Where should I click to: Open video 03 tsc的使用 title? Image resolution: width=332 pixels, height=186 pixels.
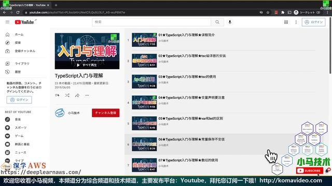187,77
